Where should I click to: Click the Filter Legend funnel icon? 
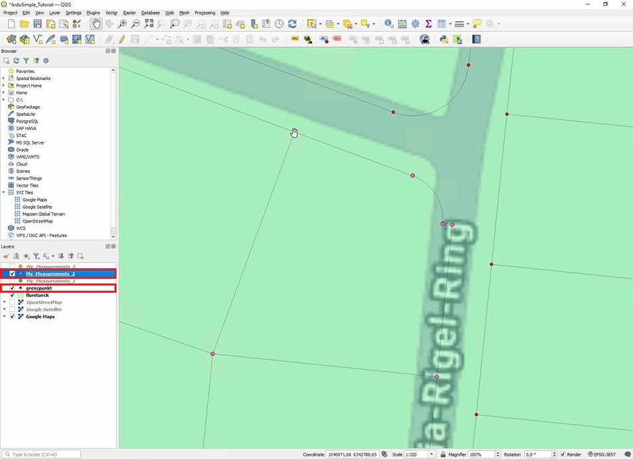[x=36, y=256]
